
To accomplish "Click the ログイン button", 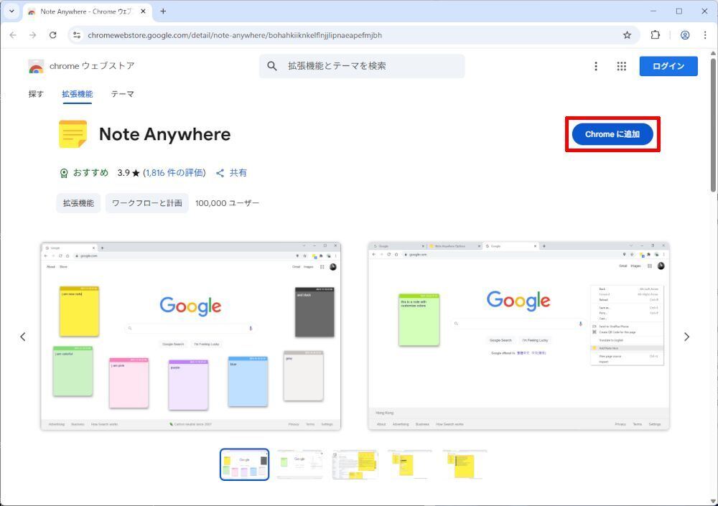I will coord(668,66).
